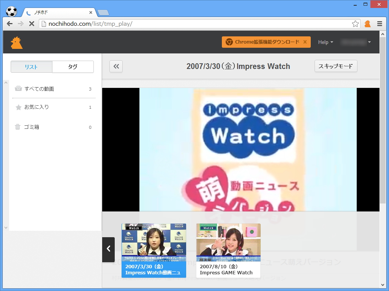Hide the thumbnail strip with the left arrow
This screenshot has height=291, width=389.
pos(108,250)
